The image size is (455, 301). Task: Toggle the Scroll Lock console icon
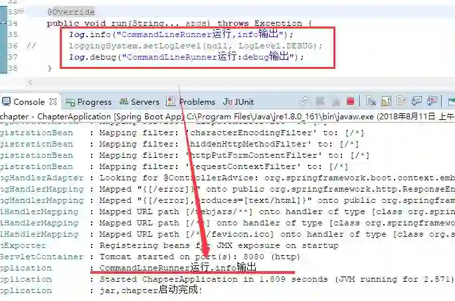[386, 101]
